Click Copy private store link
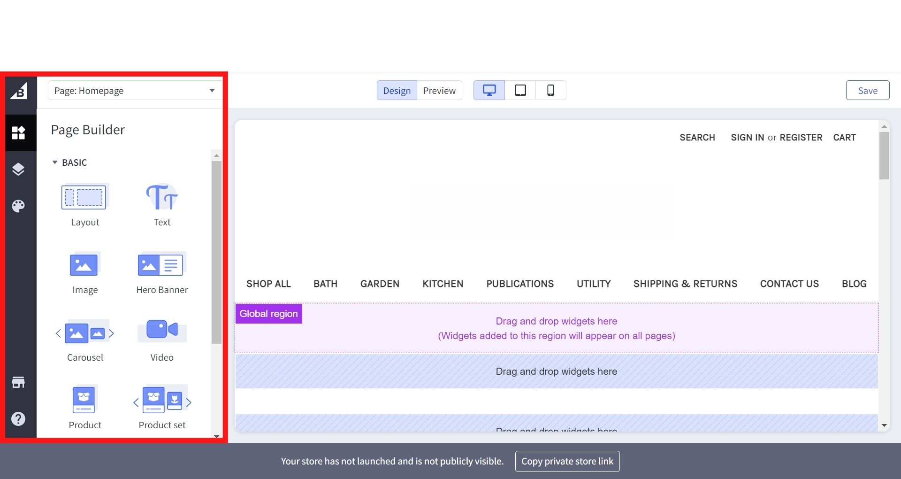The width and height of the screenshot is (901, 479). coord(567,461)
